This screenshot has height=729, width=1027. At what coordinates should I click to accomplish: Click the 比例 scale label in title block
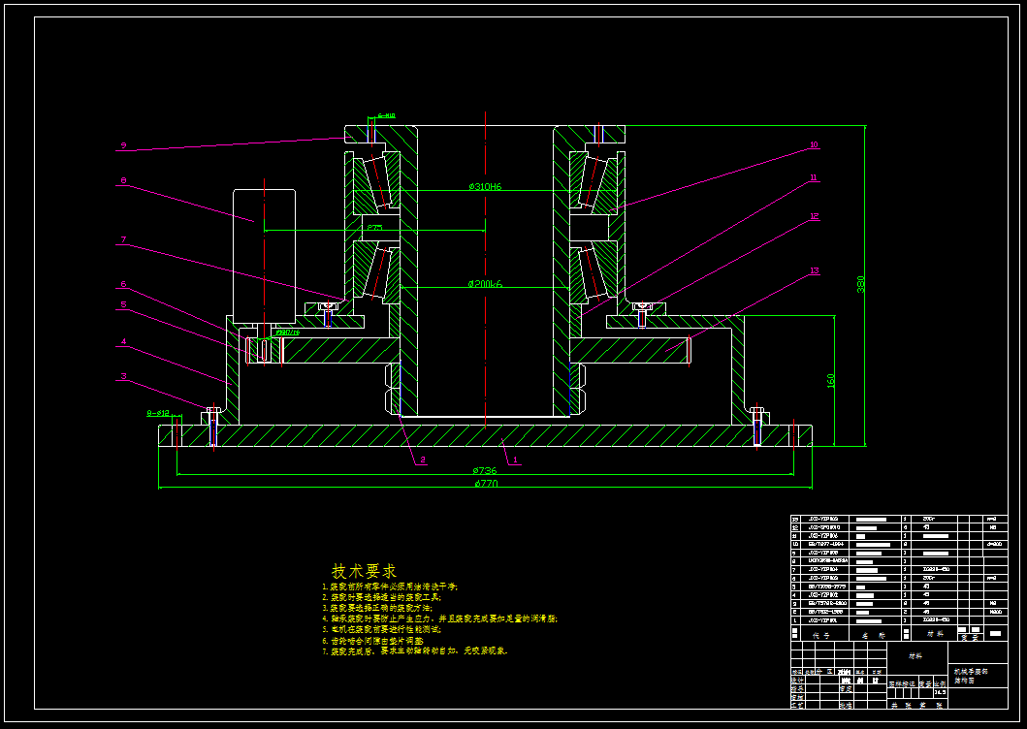click(x=941, y=683)
